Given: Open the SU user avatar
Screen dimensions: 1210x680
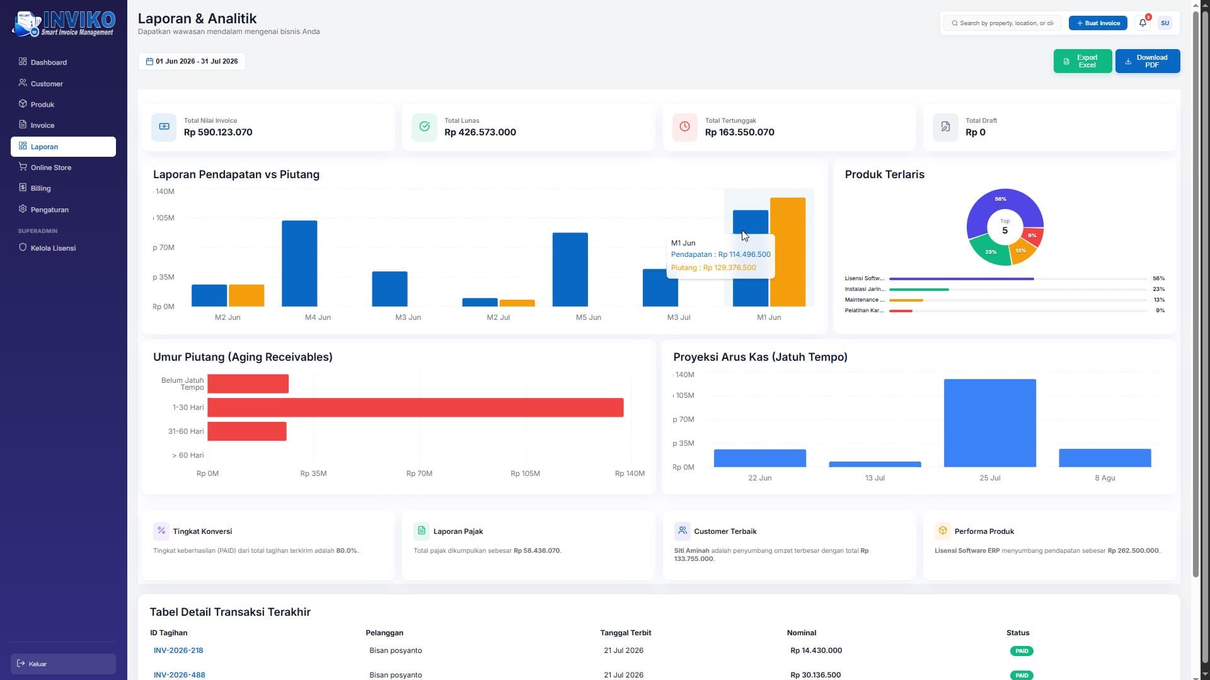Looking at the screenshot, I should (x=1165, y=23).
